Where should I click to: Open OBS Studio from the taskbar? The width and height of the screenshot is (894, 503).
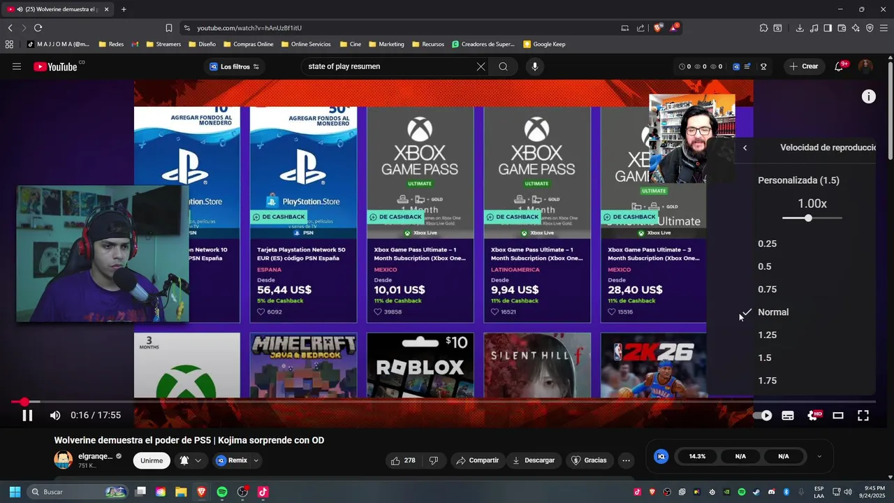[x=242, y=492]
